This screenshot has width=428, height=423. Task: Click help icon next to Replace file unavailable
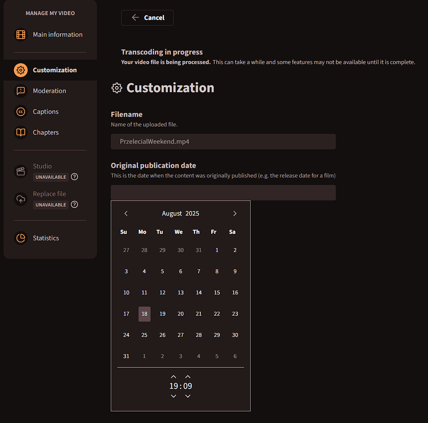pos(74,204)
